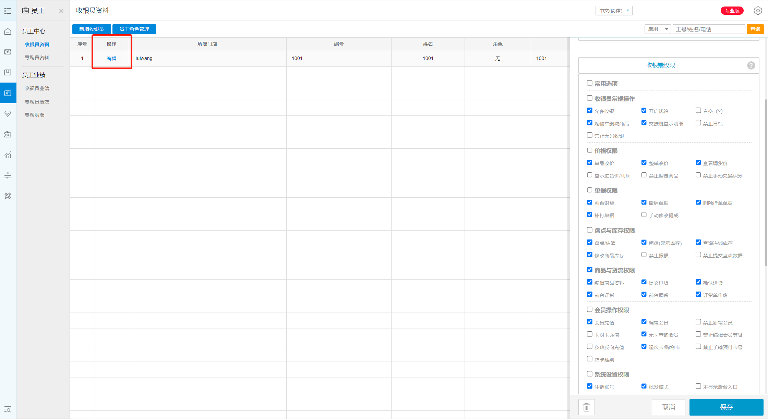Click the money/sales sidebar icon
The height and width of the screenshot is (419, 768).
pyautogui.click(x=8, y=52)
